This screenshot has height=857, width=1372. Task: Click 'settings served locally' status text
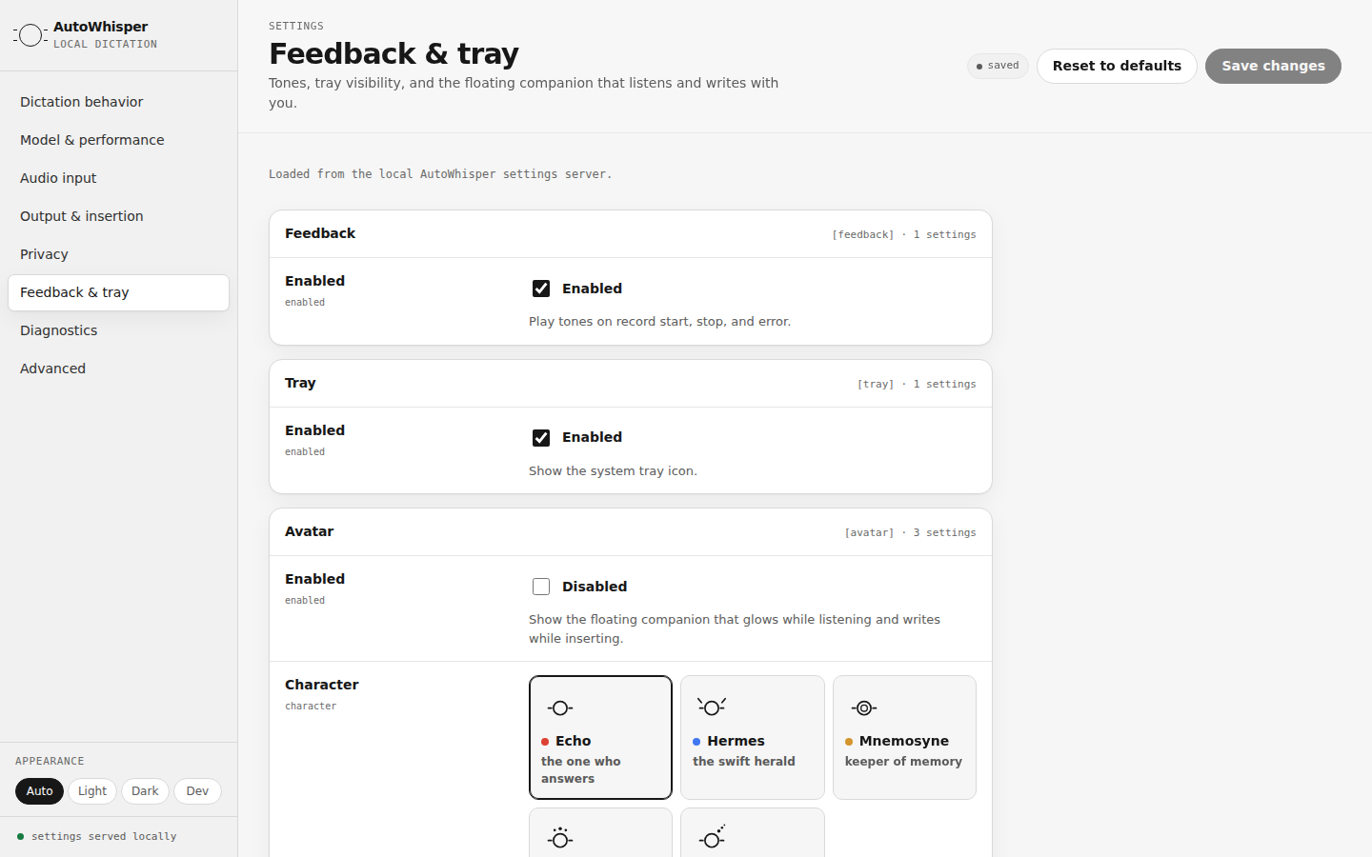pos(104,837)
